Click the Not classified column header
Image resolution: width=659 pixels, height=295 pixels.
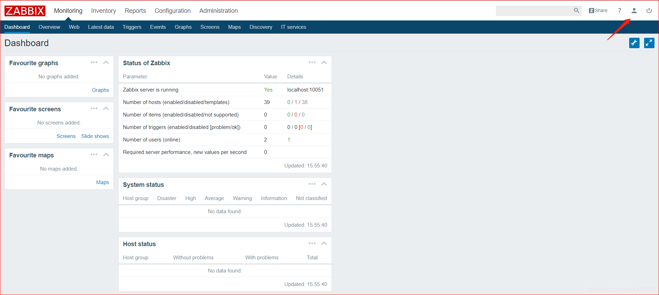pyautogui.click(x=311, y=198)
